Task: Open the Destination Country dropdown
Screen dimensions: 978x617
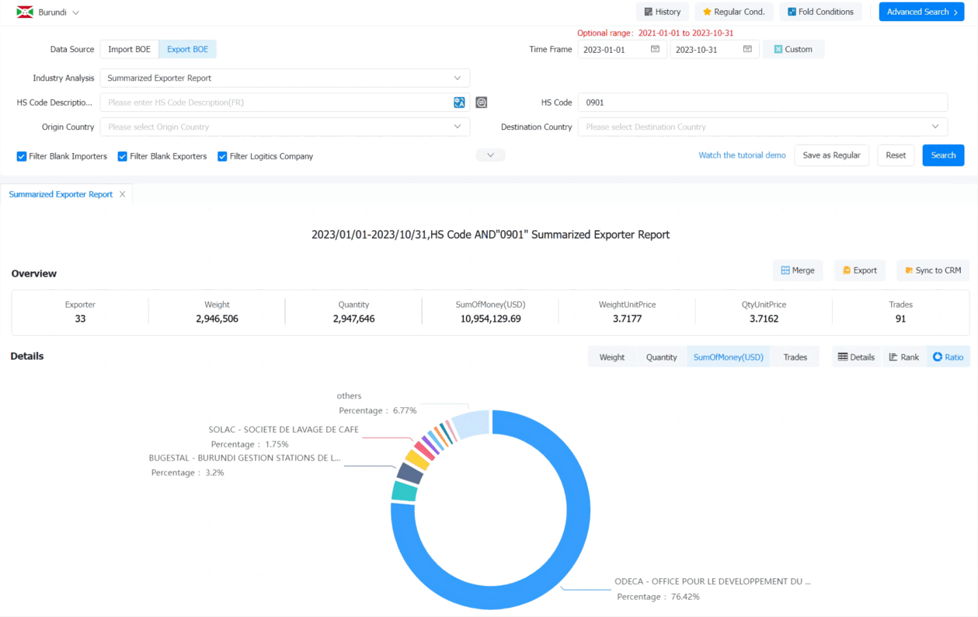Action: [762, 127]
